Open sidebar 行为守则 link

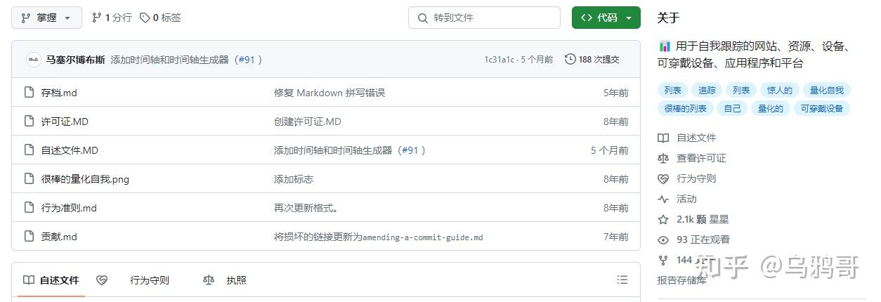pyautogui.click(x=696, y=178)
